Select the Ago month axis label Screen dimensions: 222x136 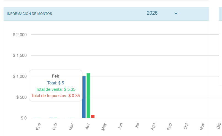coord(153,127)
